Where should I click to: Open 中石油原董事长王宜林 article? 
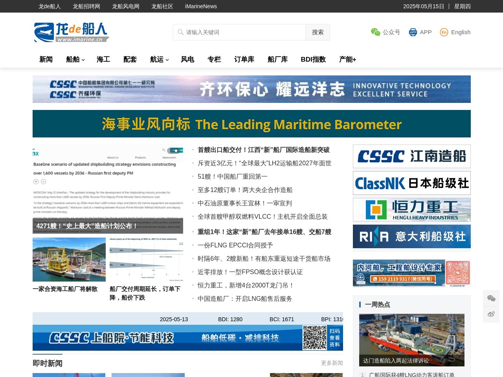coord(245,203)
